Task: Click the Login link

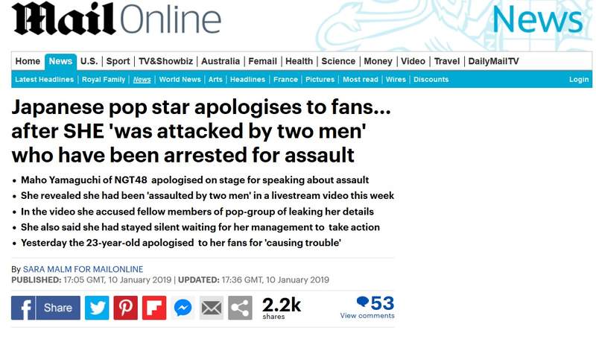Action: (579, 80)
